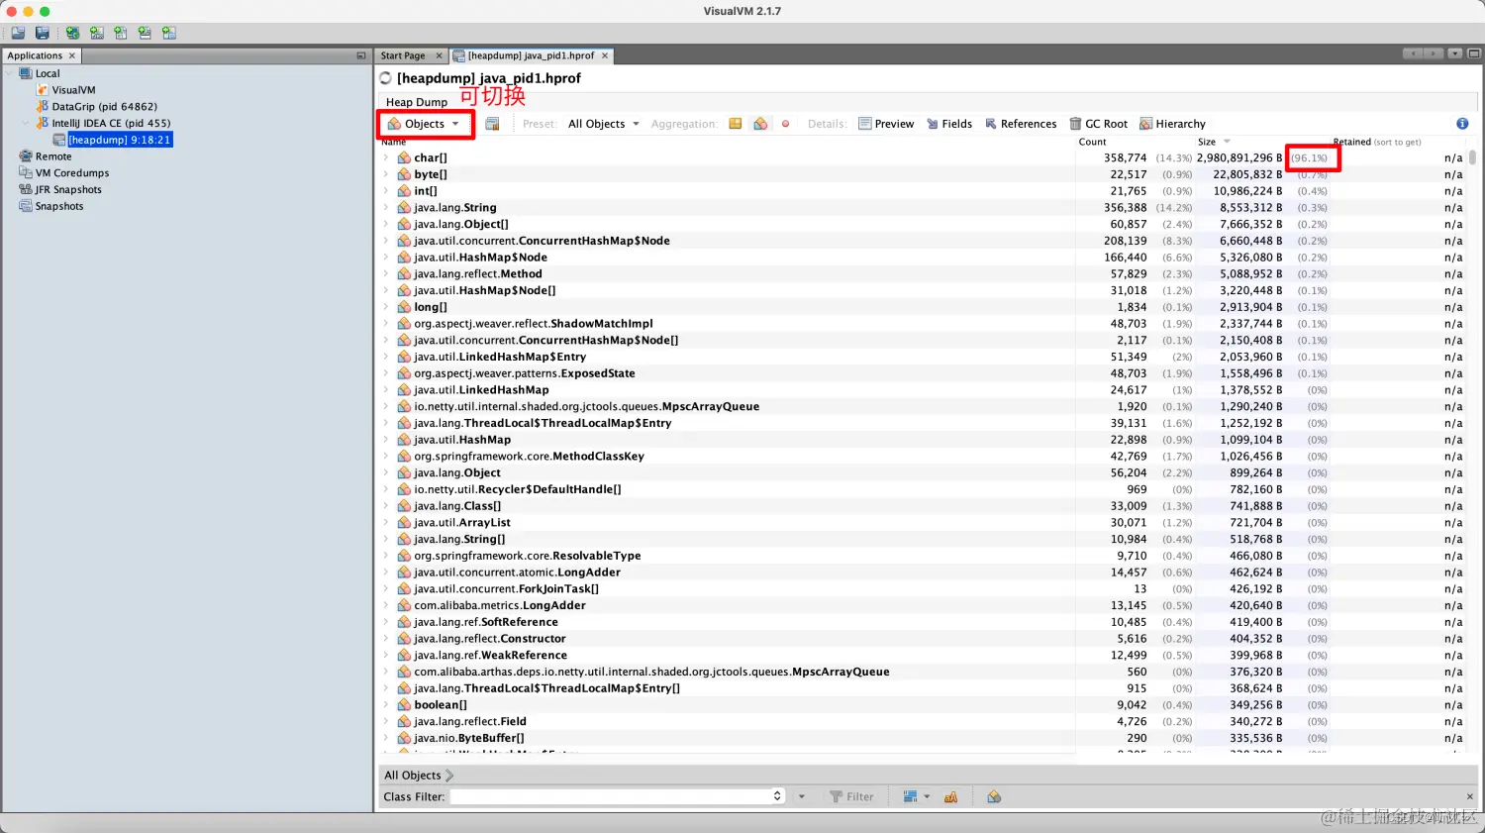This screenshot has height=833, width=1485.
Task: Expand the java.lang.String class row
Action: tap(386, 208)
